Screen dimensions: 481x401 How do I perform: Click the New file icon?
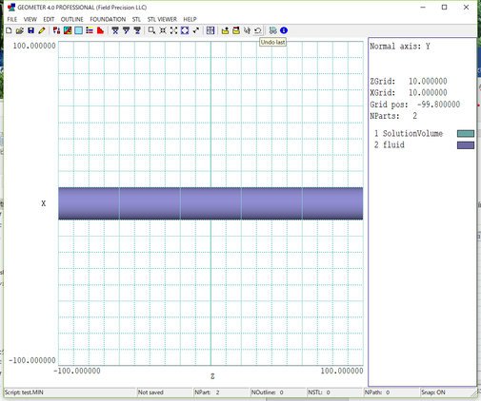(x=9, y=30)
